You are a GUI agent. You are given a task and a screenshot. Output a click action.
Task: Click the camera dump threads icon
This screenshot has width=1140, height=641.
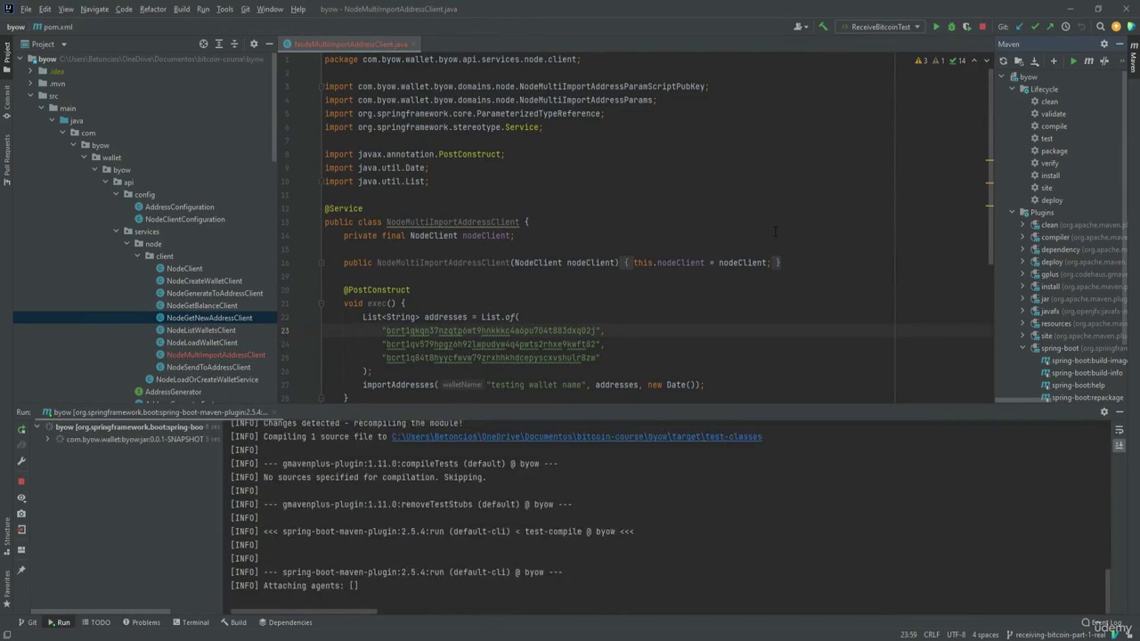pos(21,514)
